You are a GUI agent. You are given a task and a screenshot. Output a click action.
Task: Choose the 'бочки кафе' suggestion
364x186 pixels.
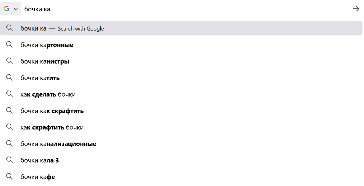pos(38,177)
